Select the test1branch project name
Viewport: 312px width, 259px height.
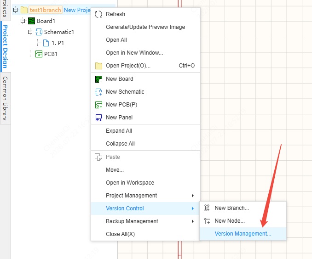[46, 10]
